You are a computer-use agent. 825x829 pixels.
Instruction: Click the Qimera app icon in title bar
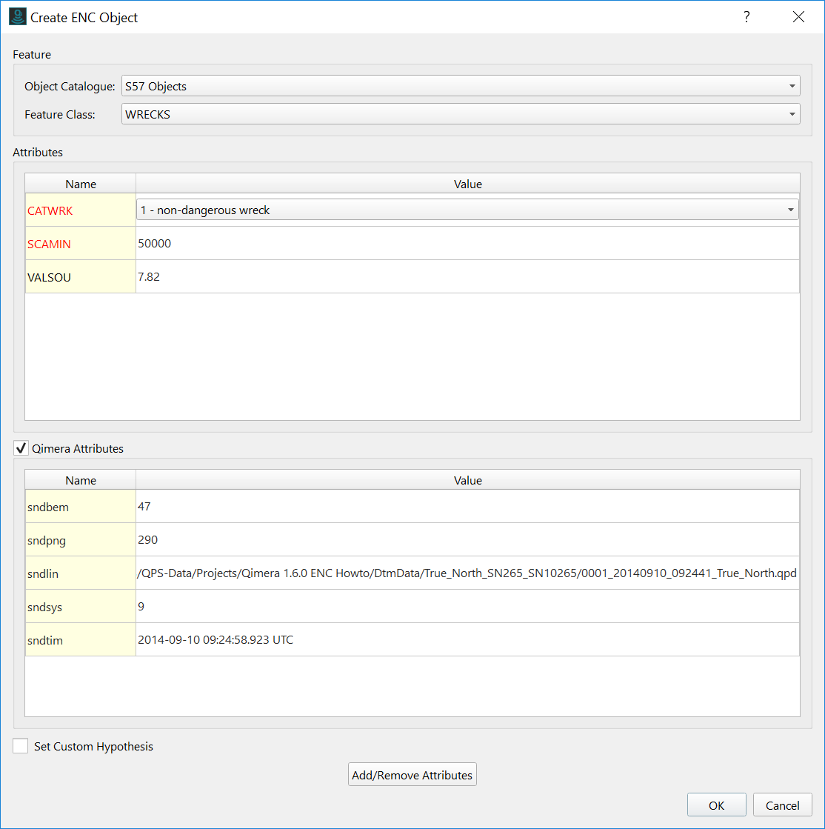pos(17,17)
